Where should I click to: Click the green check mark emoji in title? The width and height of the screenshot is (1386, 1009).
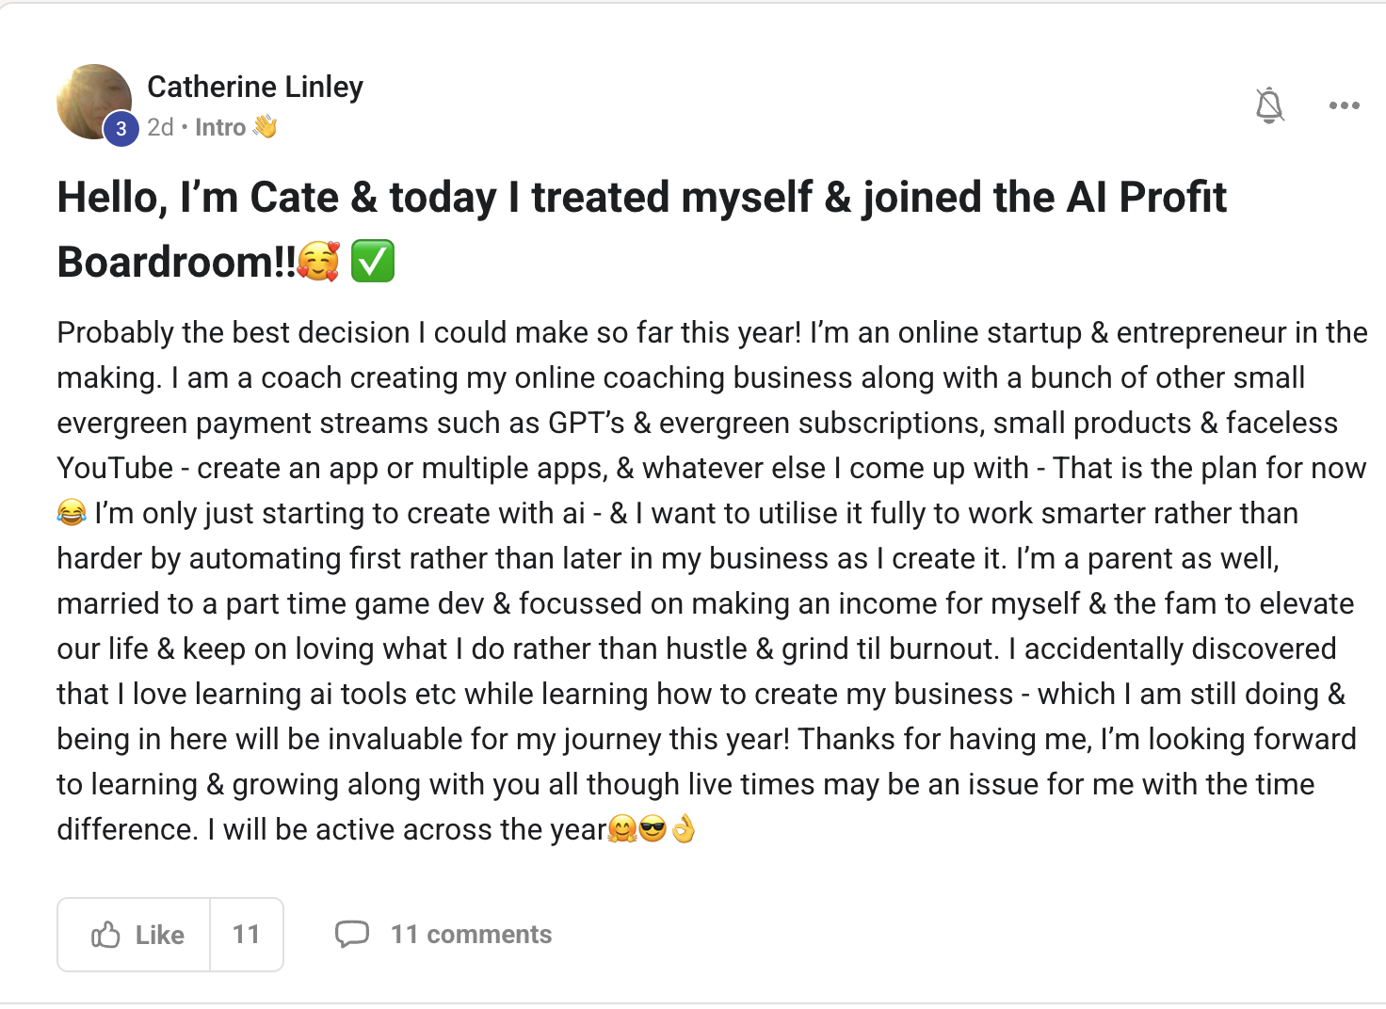372,261
